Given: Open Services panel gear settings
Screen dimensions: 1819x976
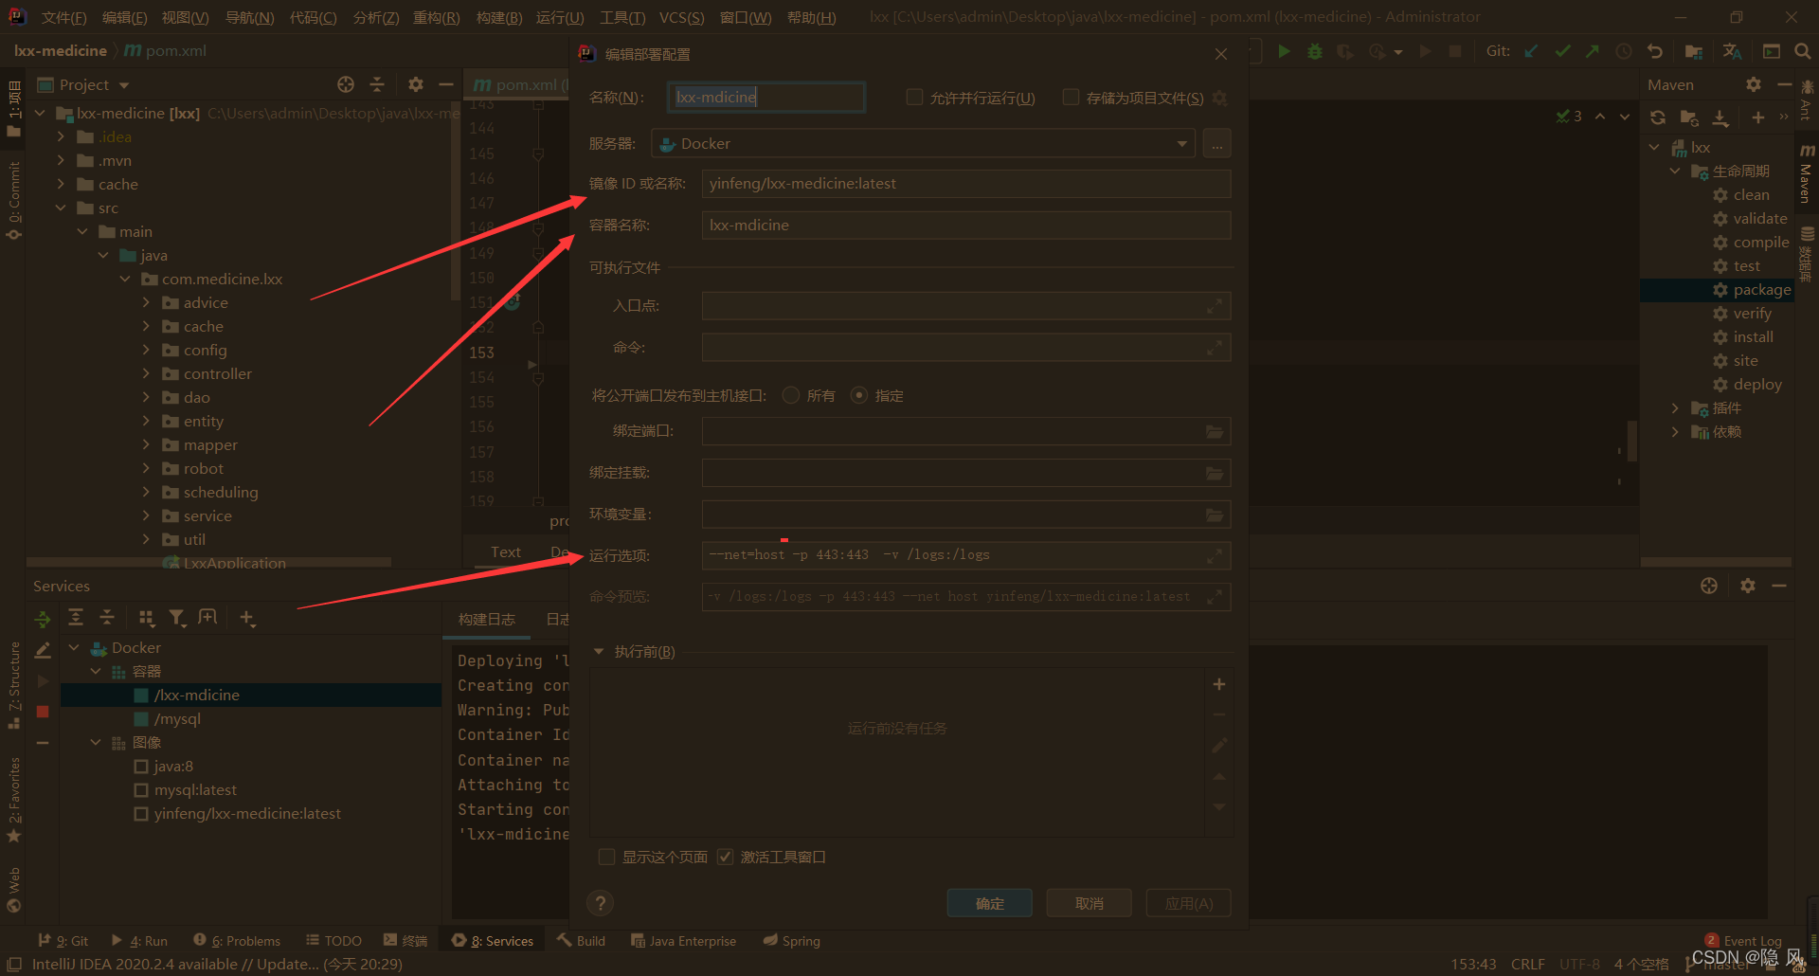Looking at the screenshot, I should (1748, 586).
